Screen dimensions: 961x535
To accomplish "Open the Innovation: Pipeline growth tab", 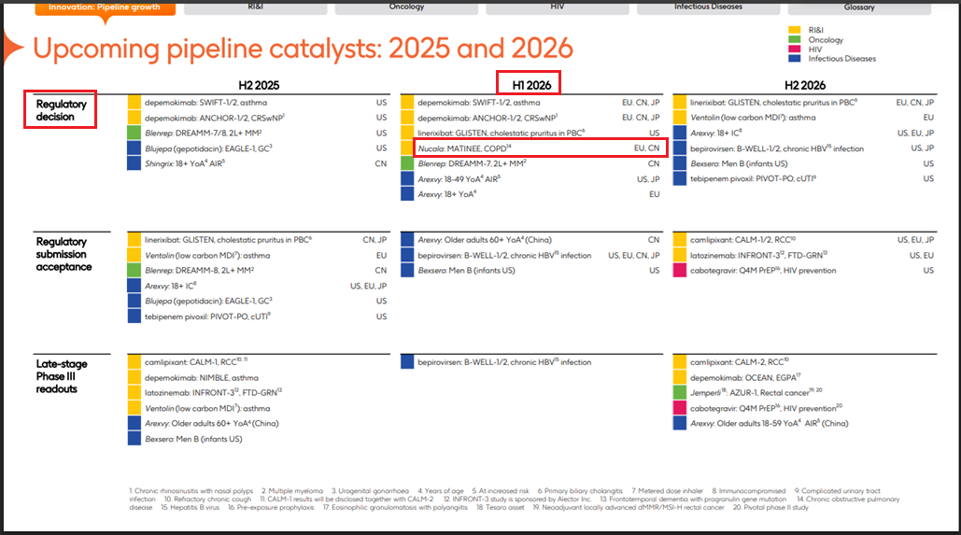I will click(105, 8).
